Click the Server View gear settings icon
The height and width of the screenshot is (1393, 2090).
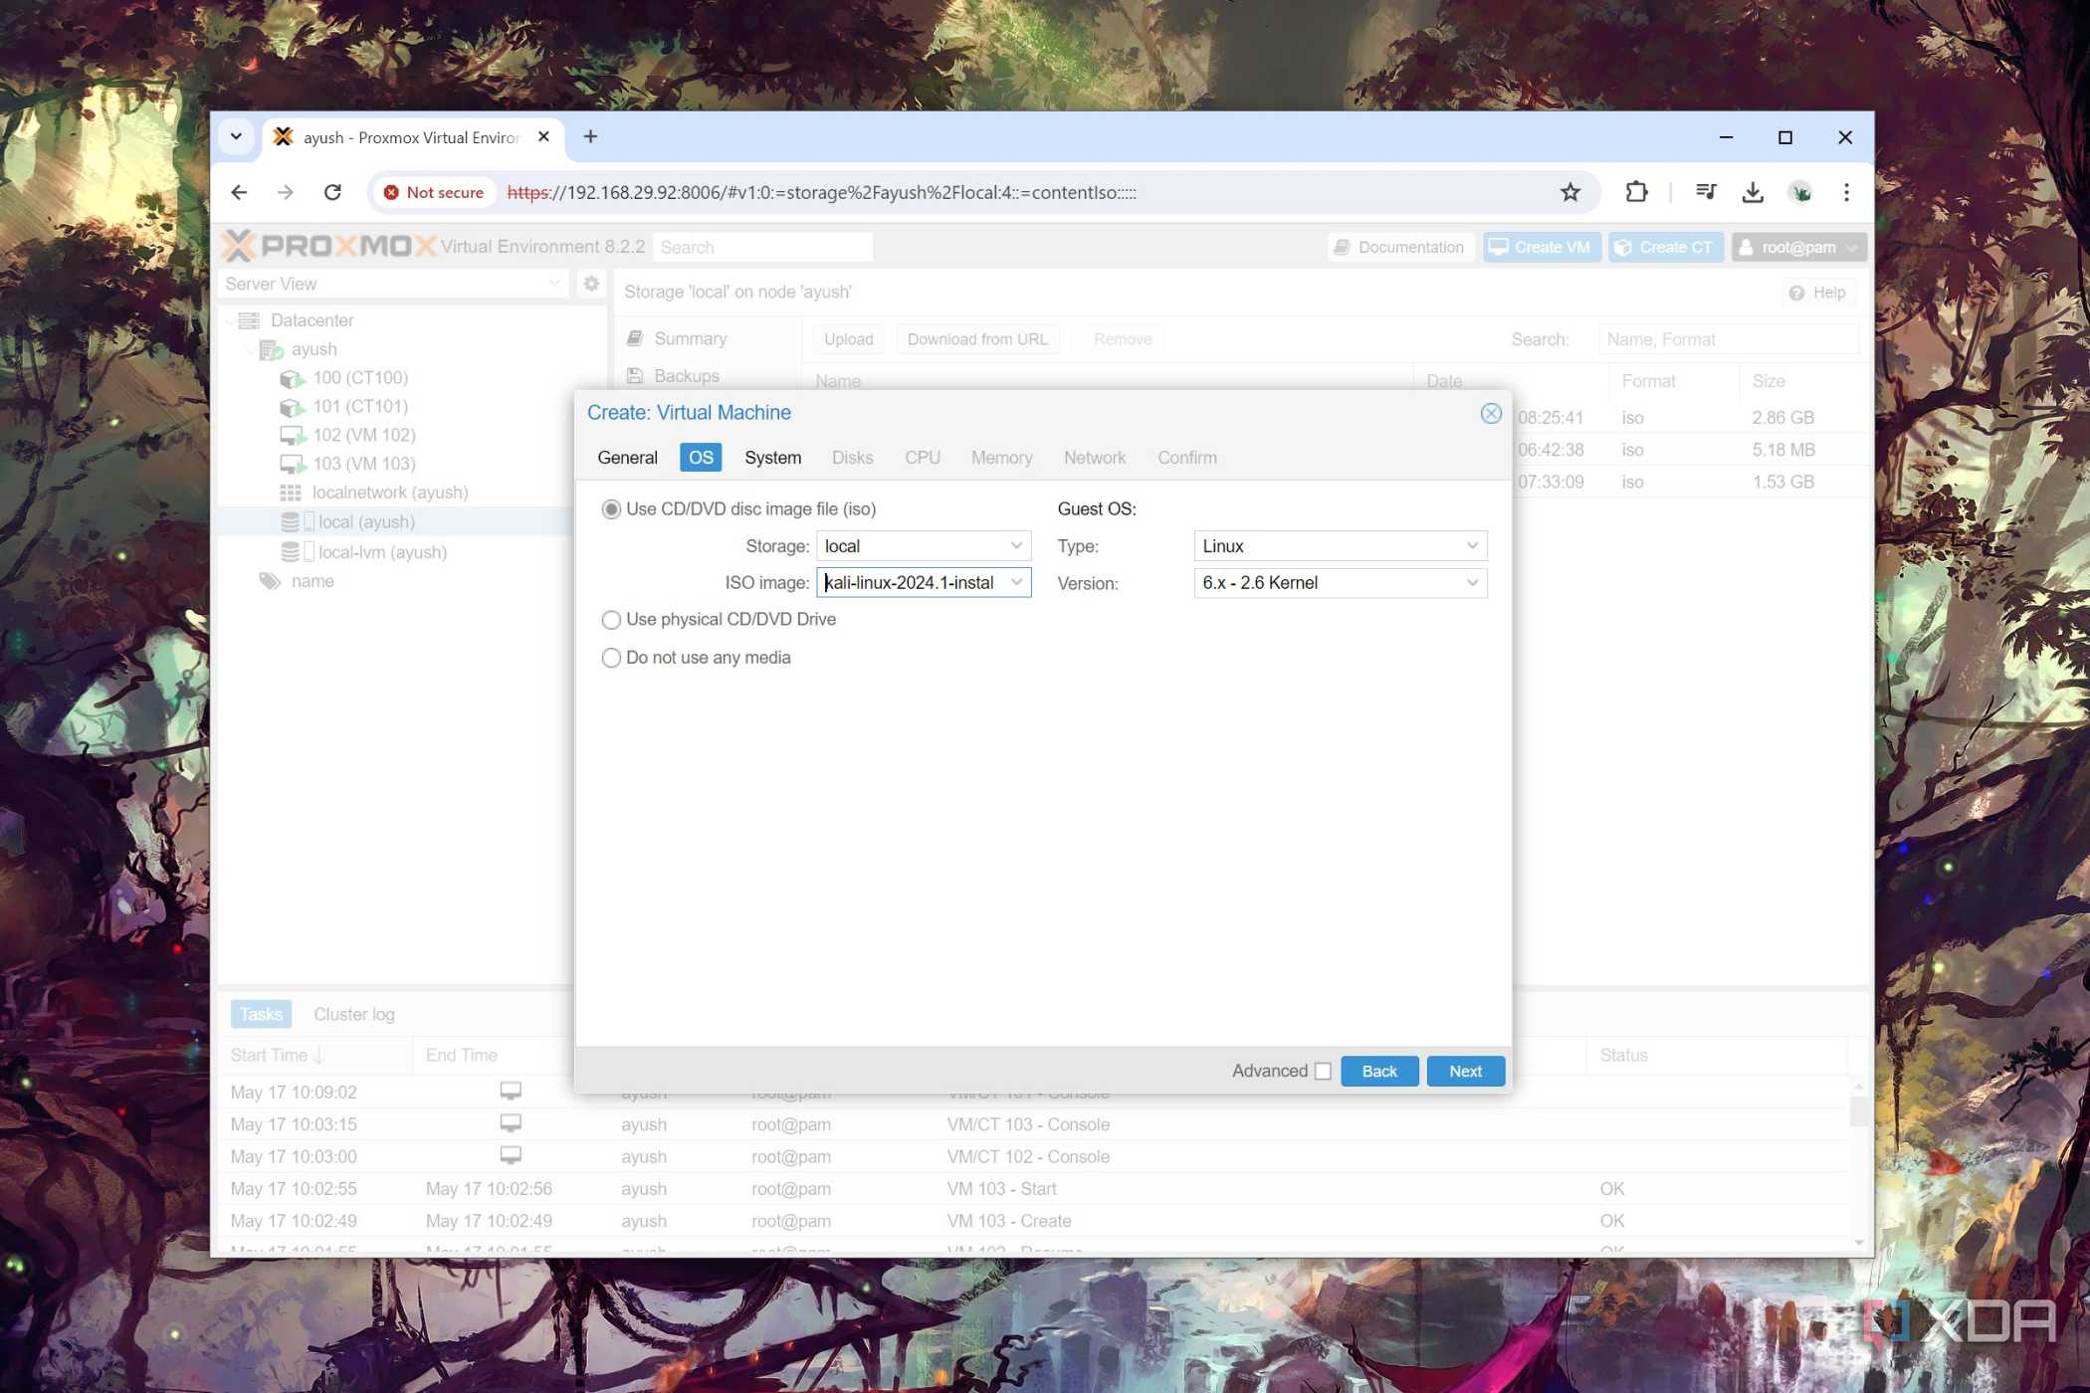point(591,284)
